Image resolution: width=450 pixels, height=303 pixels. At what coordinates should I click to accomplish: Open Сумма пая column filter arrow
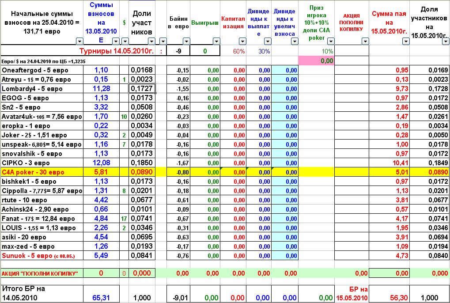click(406, 42)
